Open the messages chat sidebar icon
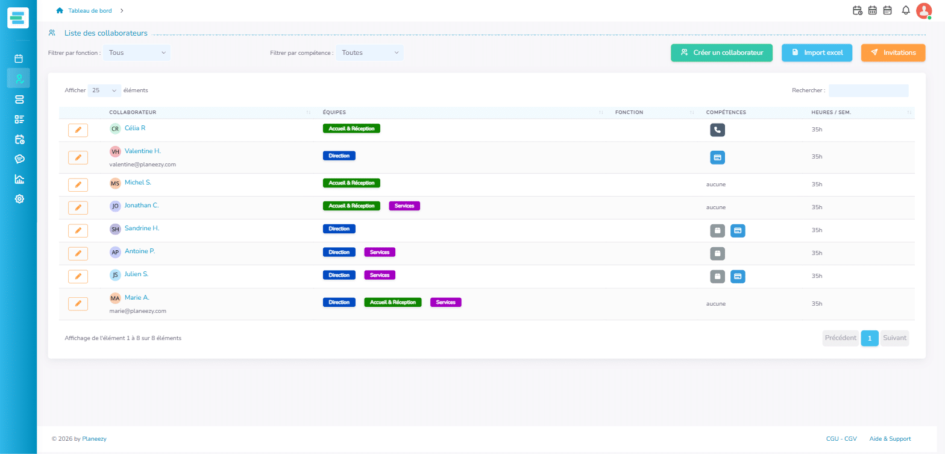This screenshot has height=454, width=945. (19, 159)
